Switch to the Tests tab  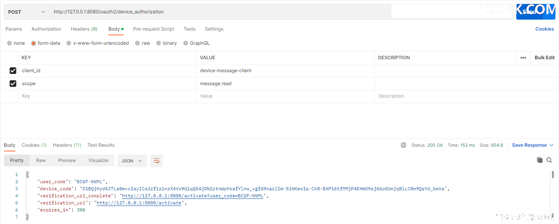pos(190,29)
